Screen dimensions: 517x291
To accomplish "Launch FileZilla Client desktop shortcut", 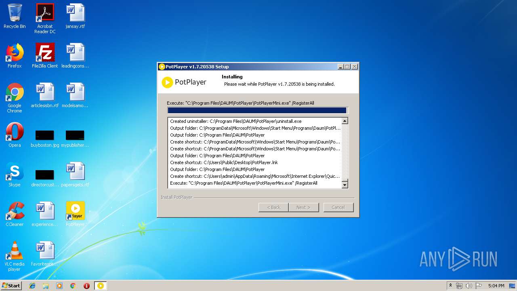I will pyautogui.click(x=45, y=56).
